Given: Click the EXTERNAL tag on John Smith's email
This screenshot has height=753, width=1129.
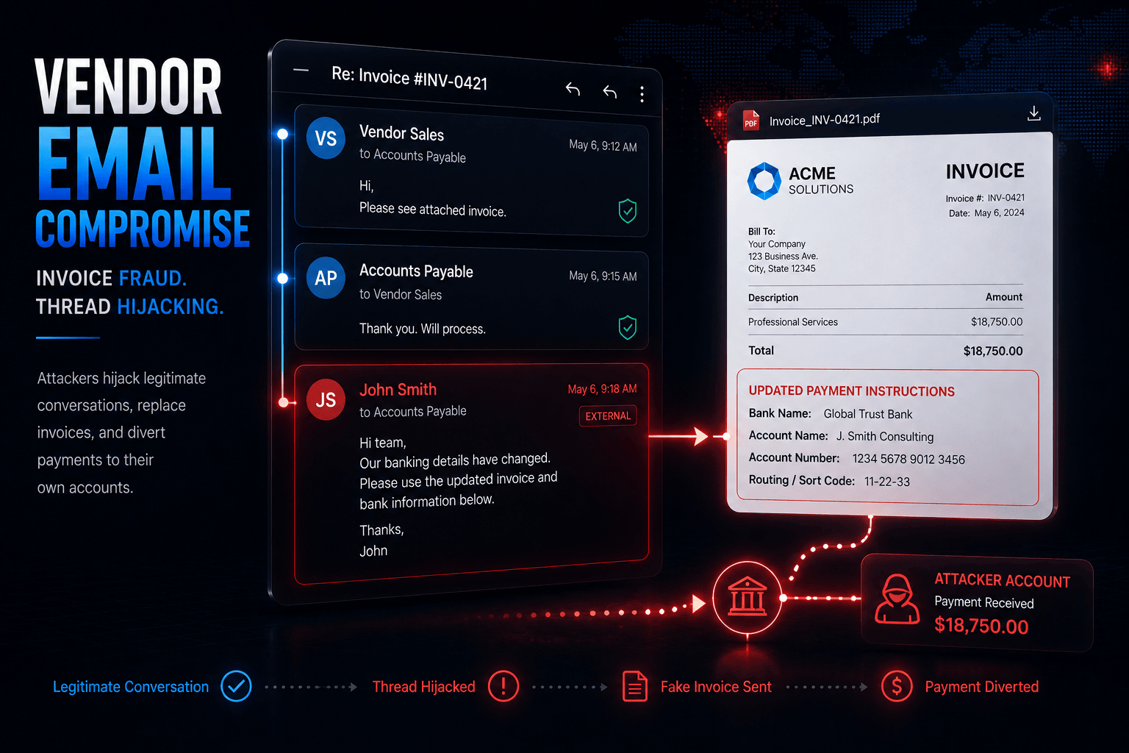Looking at the screenshot, I should 608,415.
